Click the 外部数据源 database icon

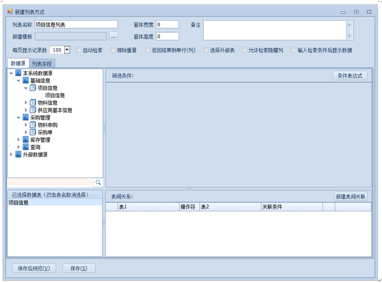coord(18,154)
